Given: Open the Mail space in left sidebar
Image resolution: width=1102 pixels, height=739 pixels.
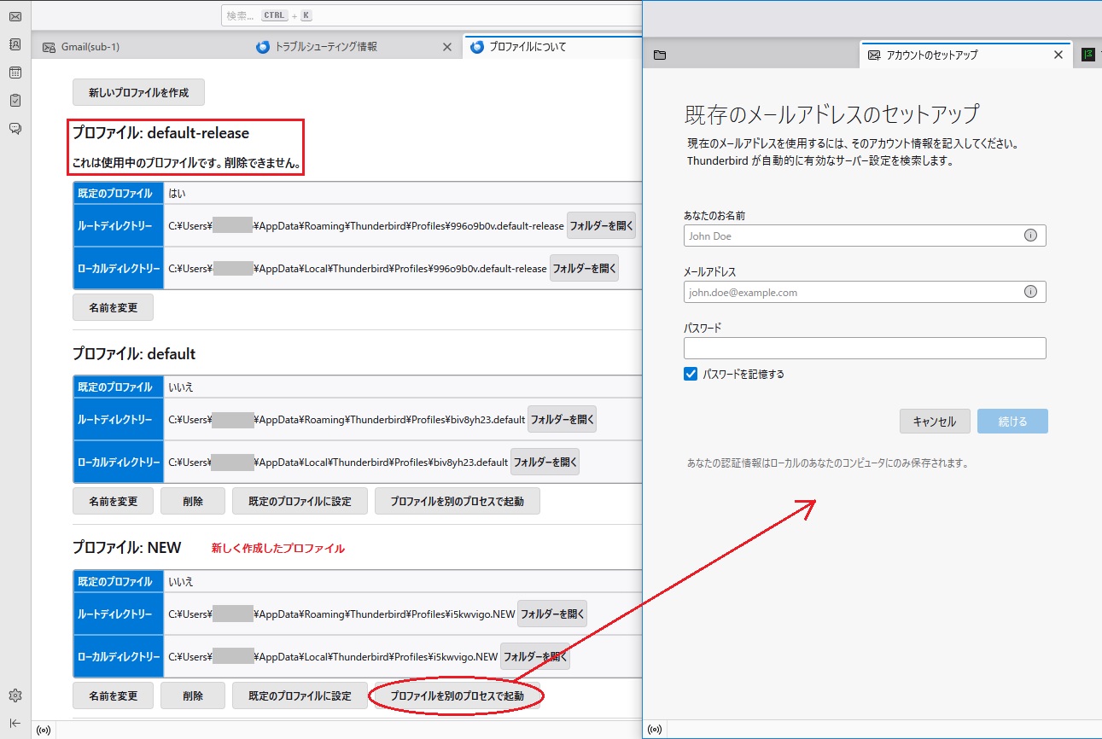Looking at the screenshot, I should (15, 16).
